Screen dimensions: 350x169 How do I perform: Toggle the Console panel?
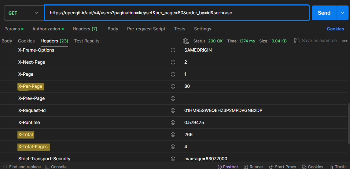tap(56, 166)
